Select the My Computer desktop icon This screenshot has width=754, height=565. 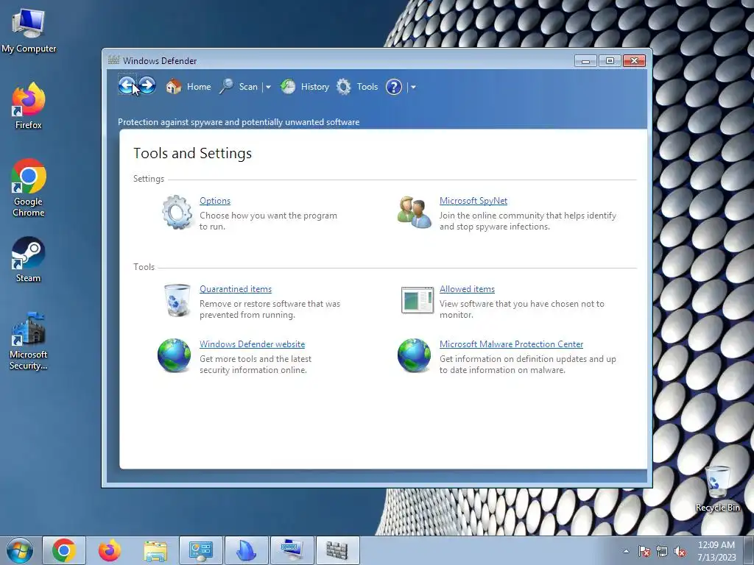point(29,31)
